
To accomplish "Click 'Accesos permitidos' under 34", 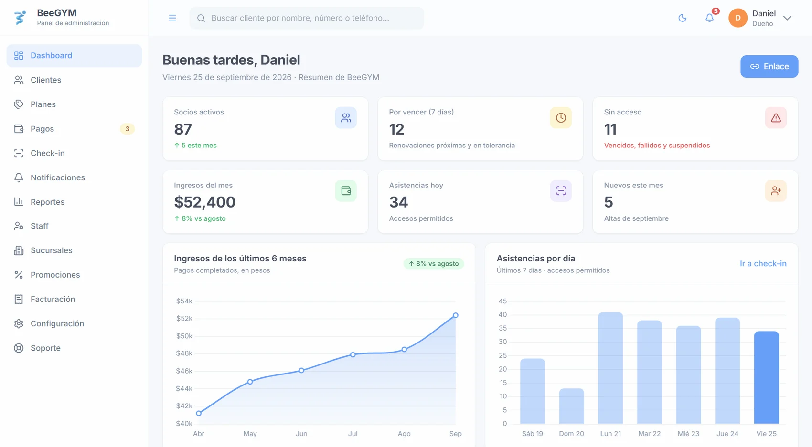I will (x=421, y=218).
